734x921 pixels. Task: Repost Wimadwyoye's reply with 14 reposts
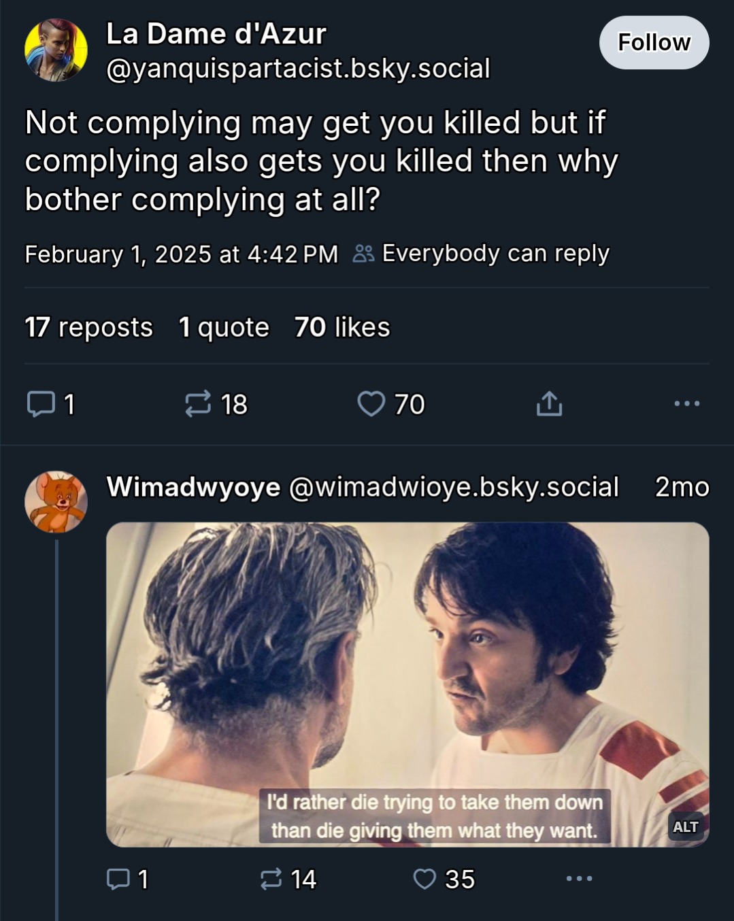coord(271,880)
